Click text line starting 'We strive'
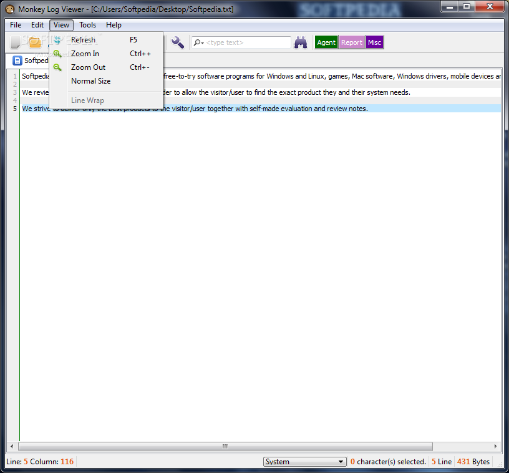The width and height of the screenshot is (509, 473). point(261,109)
